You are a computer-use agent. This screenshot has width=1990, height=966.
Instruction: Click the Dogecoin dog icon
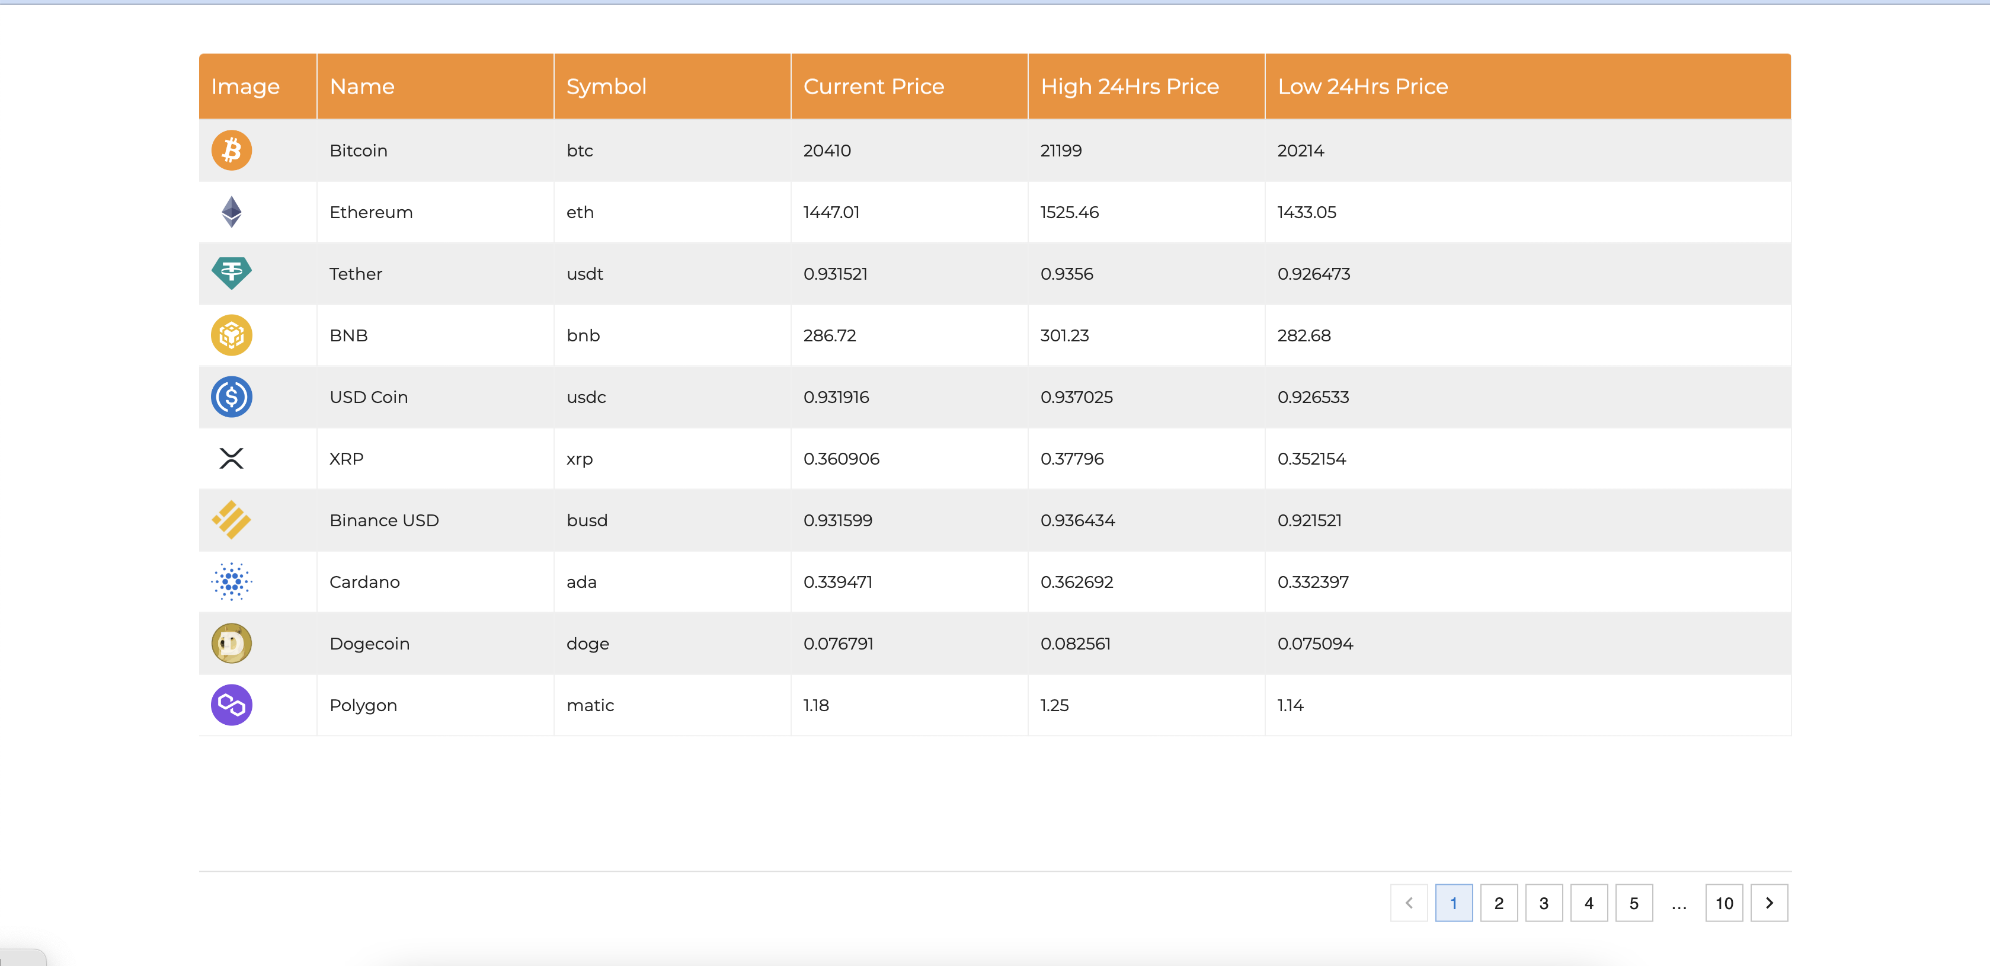point(231,642)
